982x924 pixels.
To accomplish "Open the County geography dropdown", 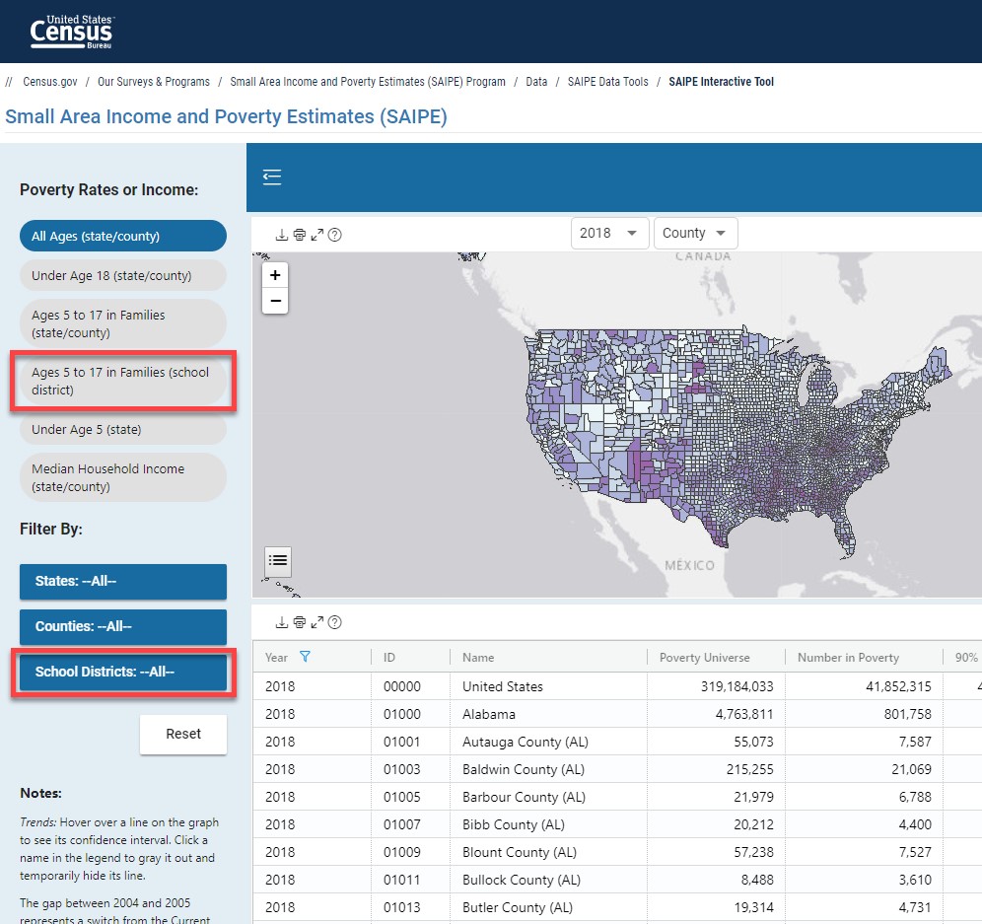I will click(x=695, y=233).
